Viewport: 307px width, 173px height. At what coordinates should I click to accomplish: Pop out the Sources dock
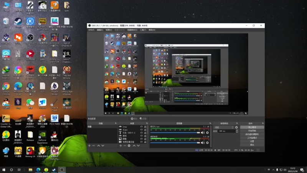coord(147,123)
